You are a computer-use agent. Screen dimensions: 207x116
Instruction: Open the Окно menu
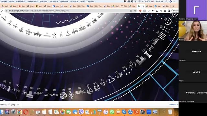[82, 1]
